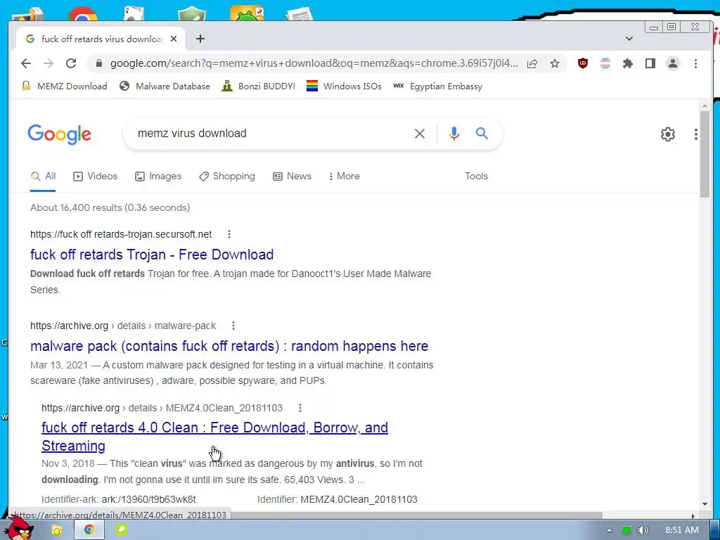This screenshot has height=540, width=720.
Task: Open the taskbar folder icon
Action: pyautogui.click(x=56, y=530)
